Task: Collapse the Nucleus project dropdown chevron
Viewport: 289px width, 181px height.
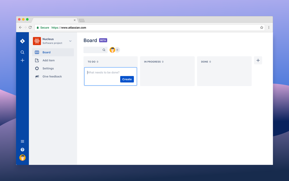Action: coord(70,41)
